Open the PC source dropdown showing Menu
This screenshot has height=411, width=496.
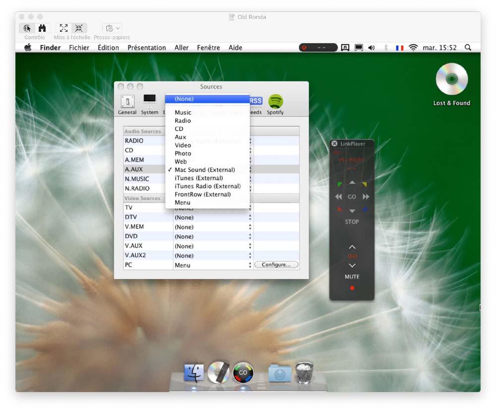point(213,265)
